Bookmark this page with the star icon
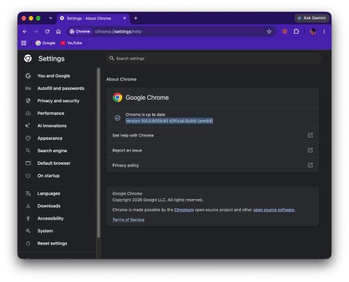The image size is (349, 282). [x=269, y=31]
